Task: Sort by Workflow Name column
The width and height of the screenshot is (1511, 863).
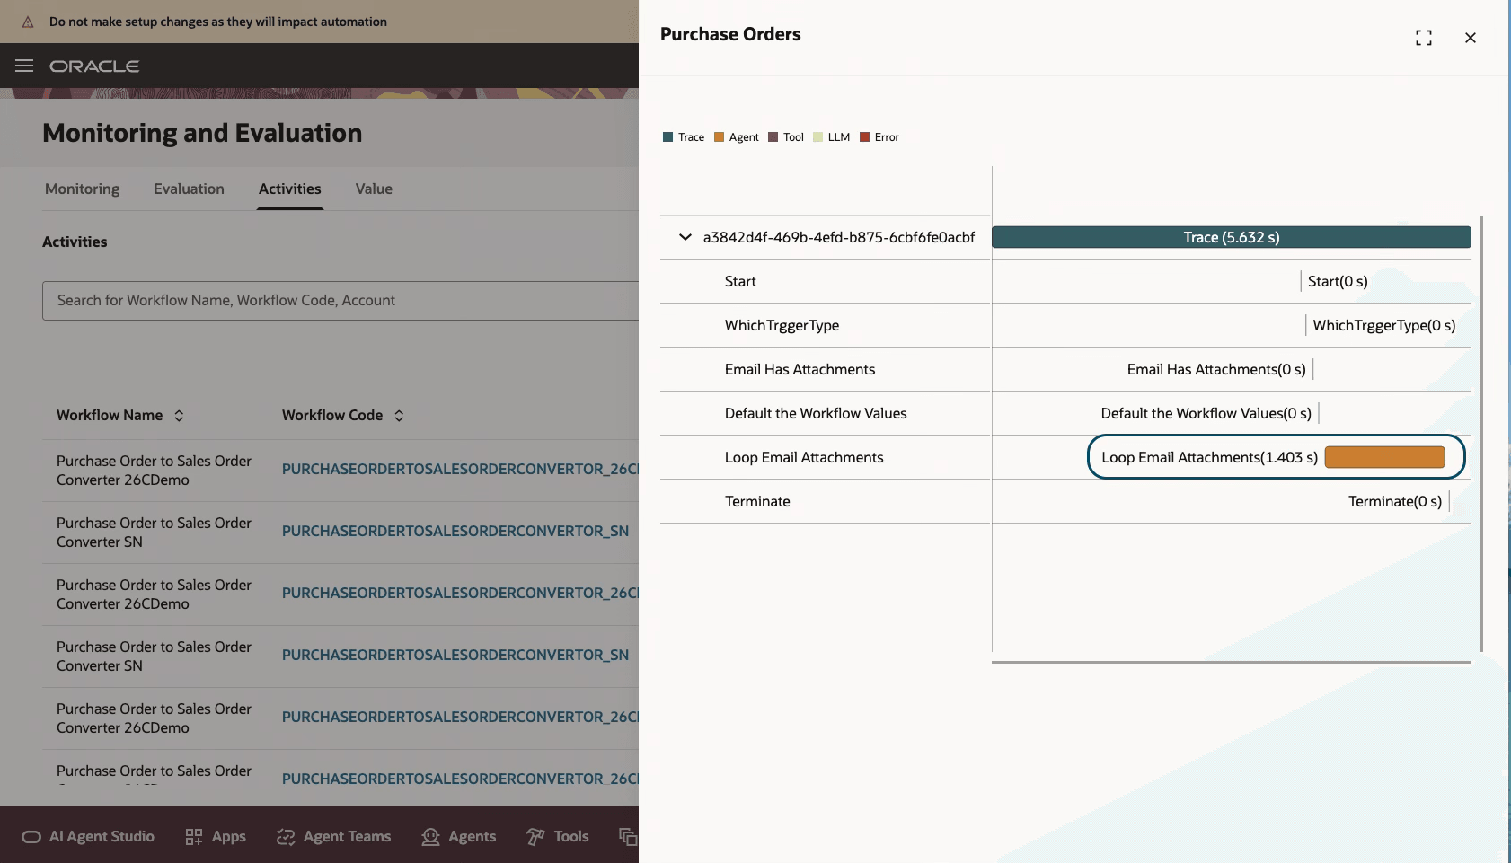Action: click(179, 416)
